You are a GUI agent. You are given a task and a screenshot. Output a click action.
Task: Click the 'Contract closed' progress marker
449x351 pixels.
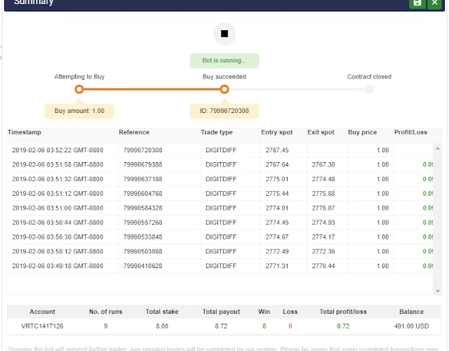(x=369, y=89)
